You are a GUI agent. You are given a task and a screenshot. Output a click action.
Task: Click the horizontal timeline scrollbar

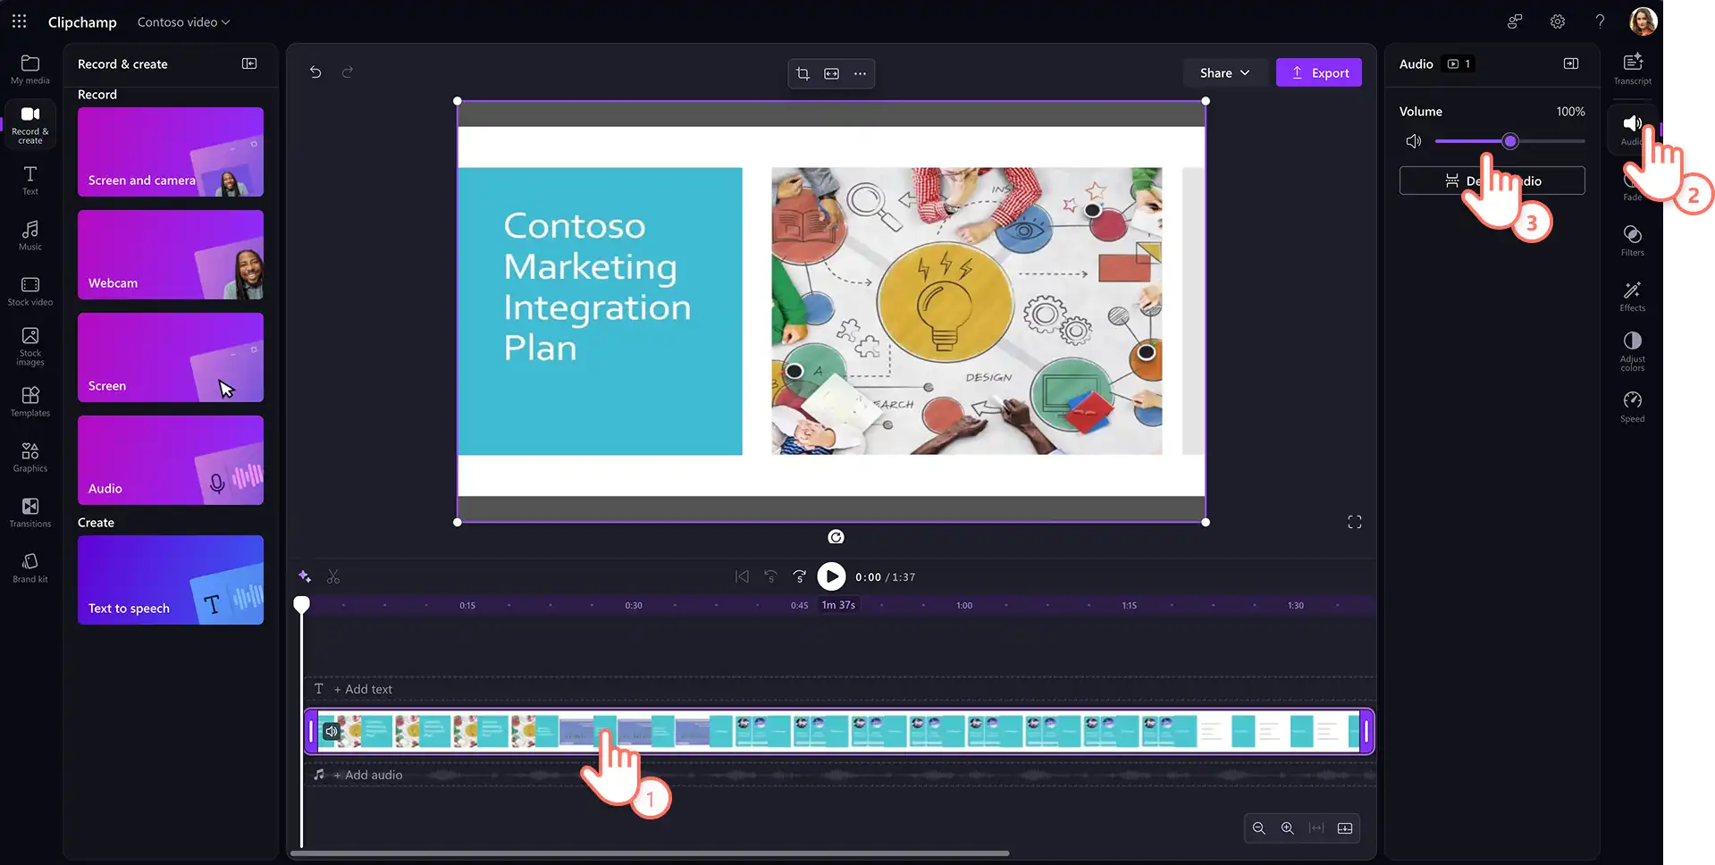650,853
